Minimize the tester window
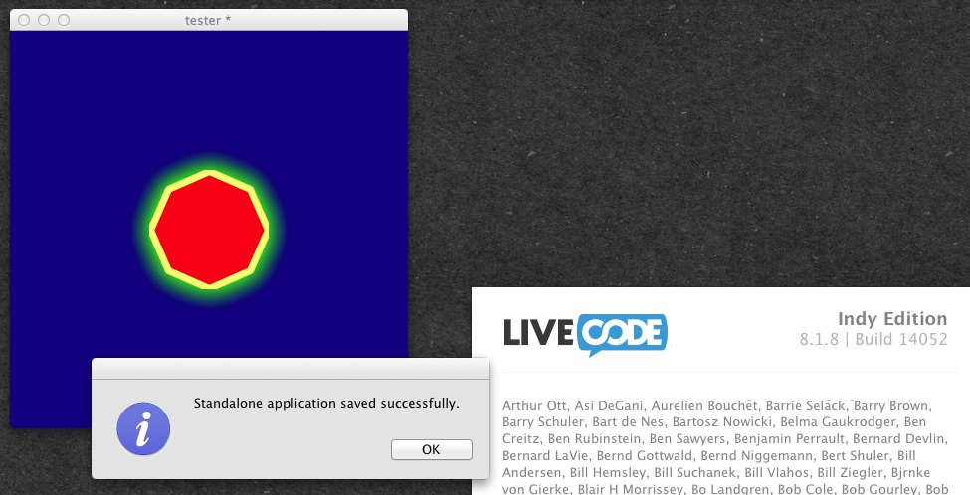Screen dimensions: 970x495 click(44, 20)
